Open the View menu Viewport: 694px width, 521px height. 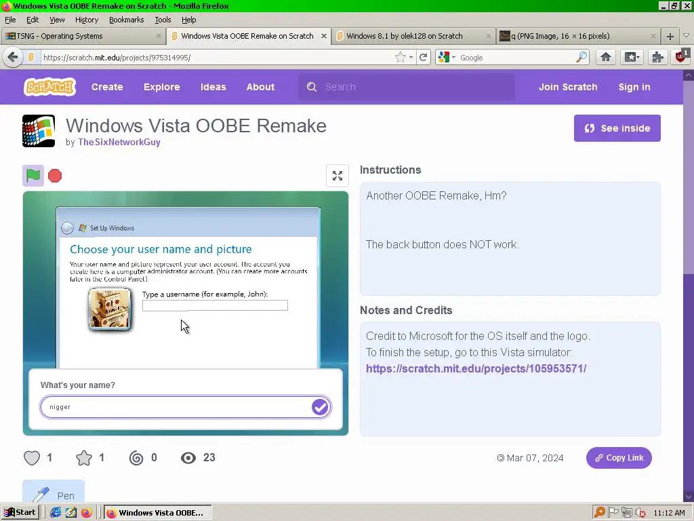tap(57, 20)
